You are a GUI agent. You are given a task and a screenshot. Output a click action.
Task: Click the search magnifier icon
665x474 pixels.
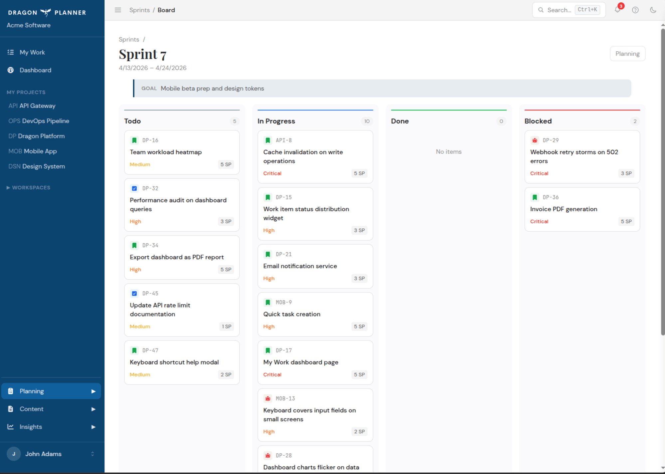(x=541, y=10)
